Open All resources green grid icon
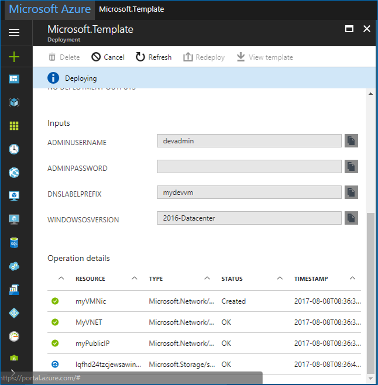Screen dimensions: 378x385 (14, 126)
